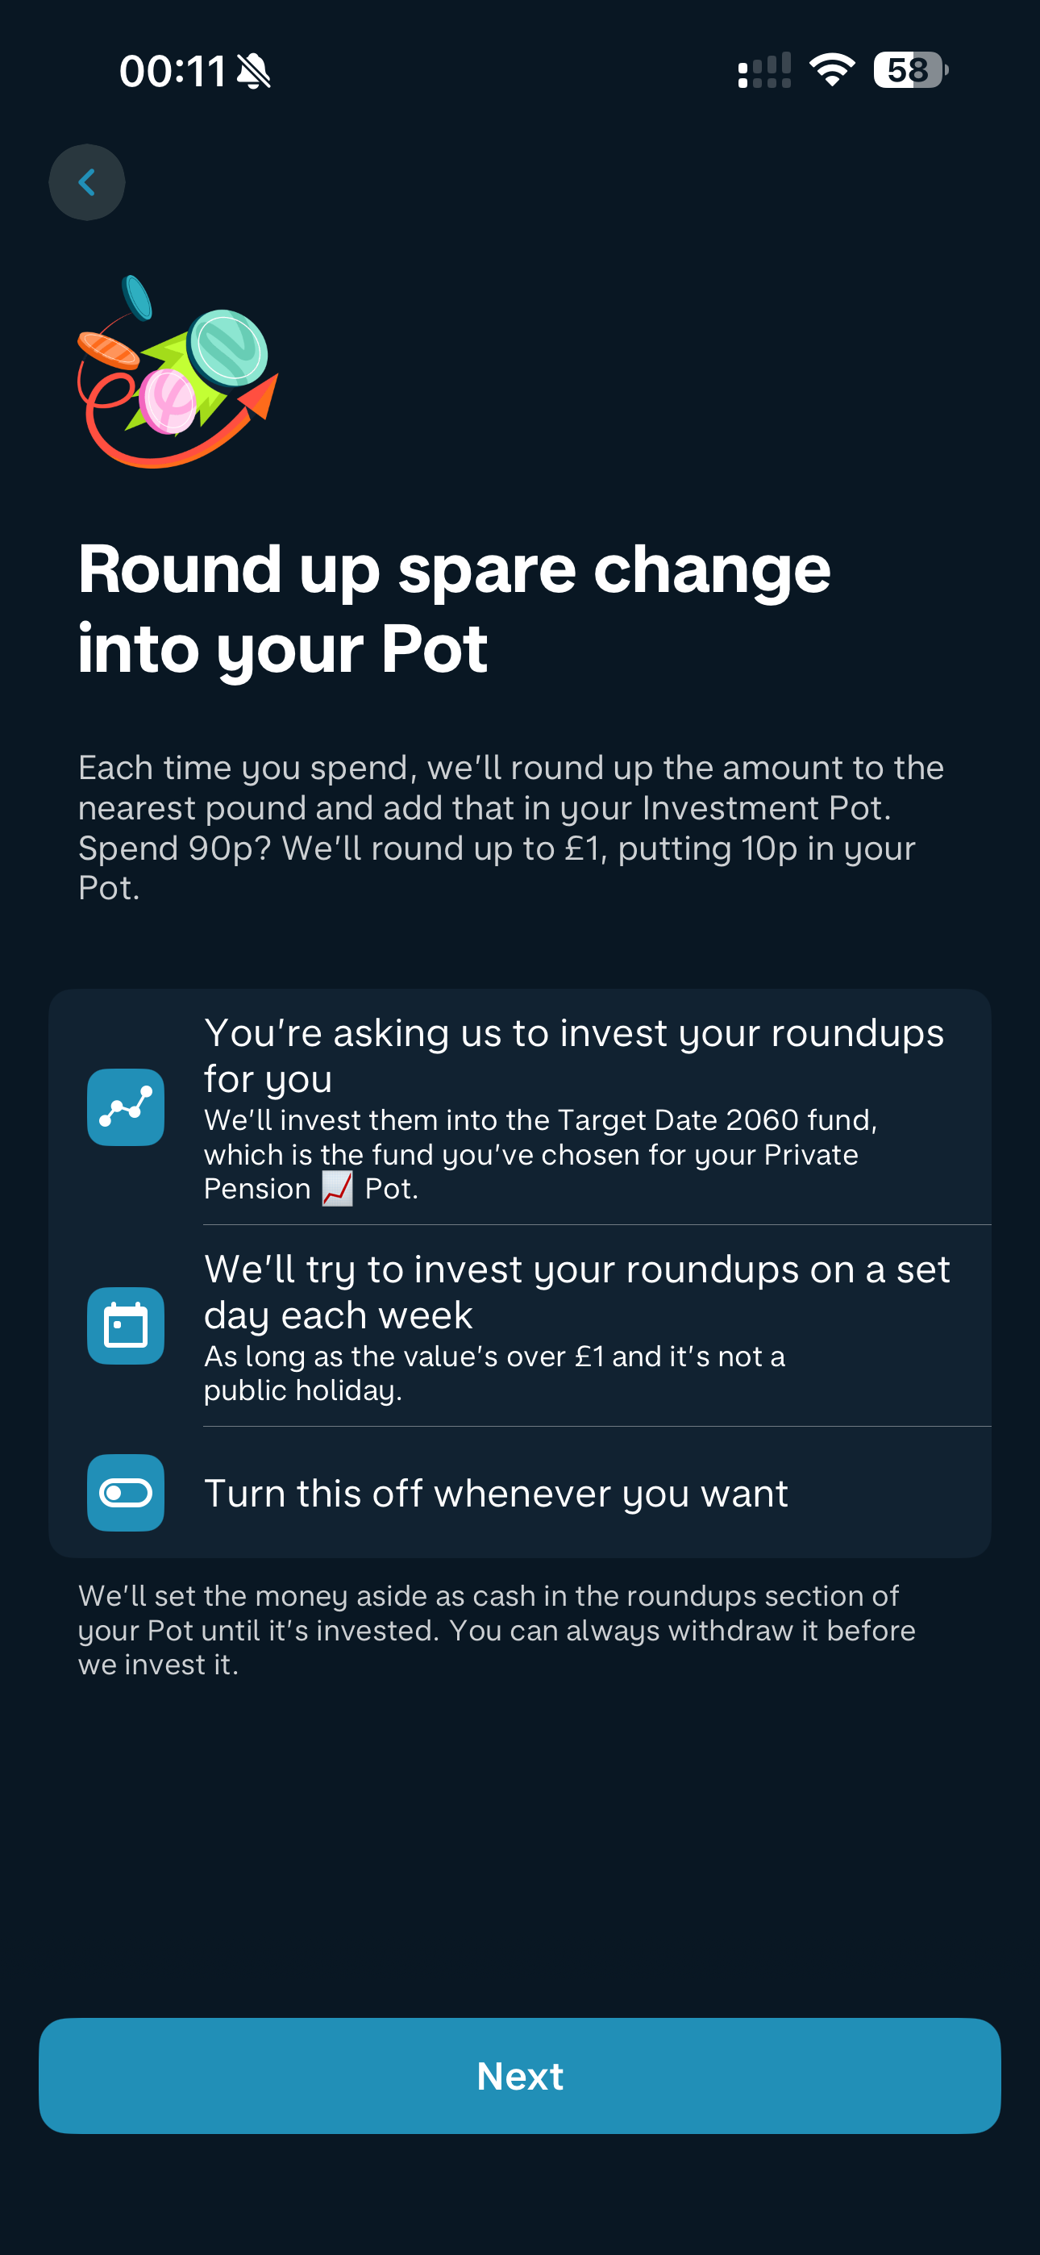Image resolution: width=1040 pixels, height=2255 pixels.
Task: Tap the cash set aside footnote text
Action: pos(497,1630)
